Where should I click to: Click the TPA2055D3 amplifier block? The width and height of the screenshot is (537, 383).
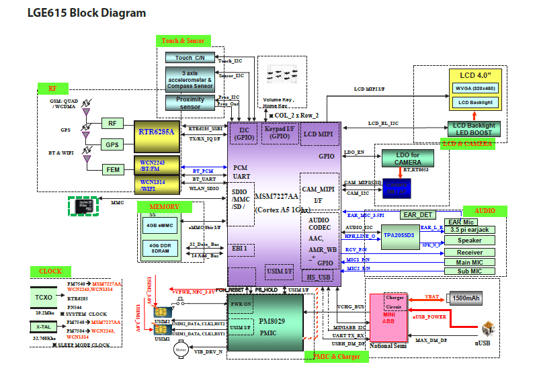[400, 237]
